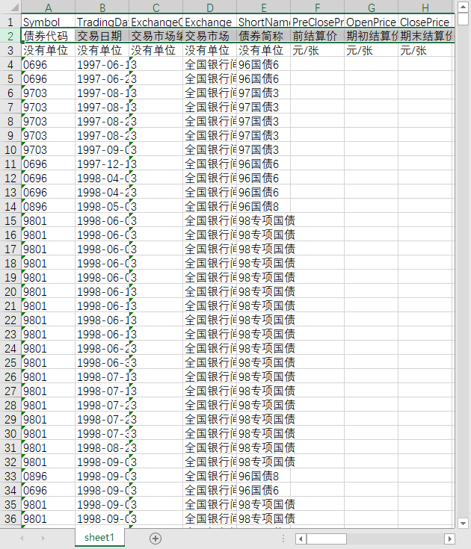
Task: Select cell 债券代码
Action: (x=49, y=36)
